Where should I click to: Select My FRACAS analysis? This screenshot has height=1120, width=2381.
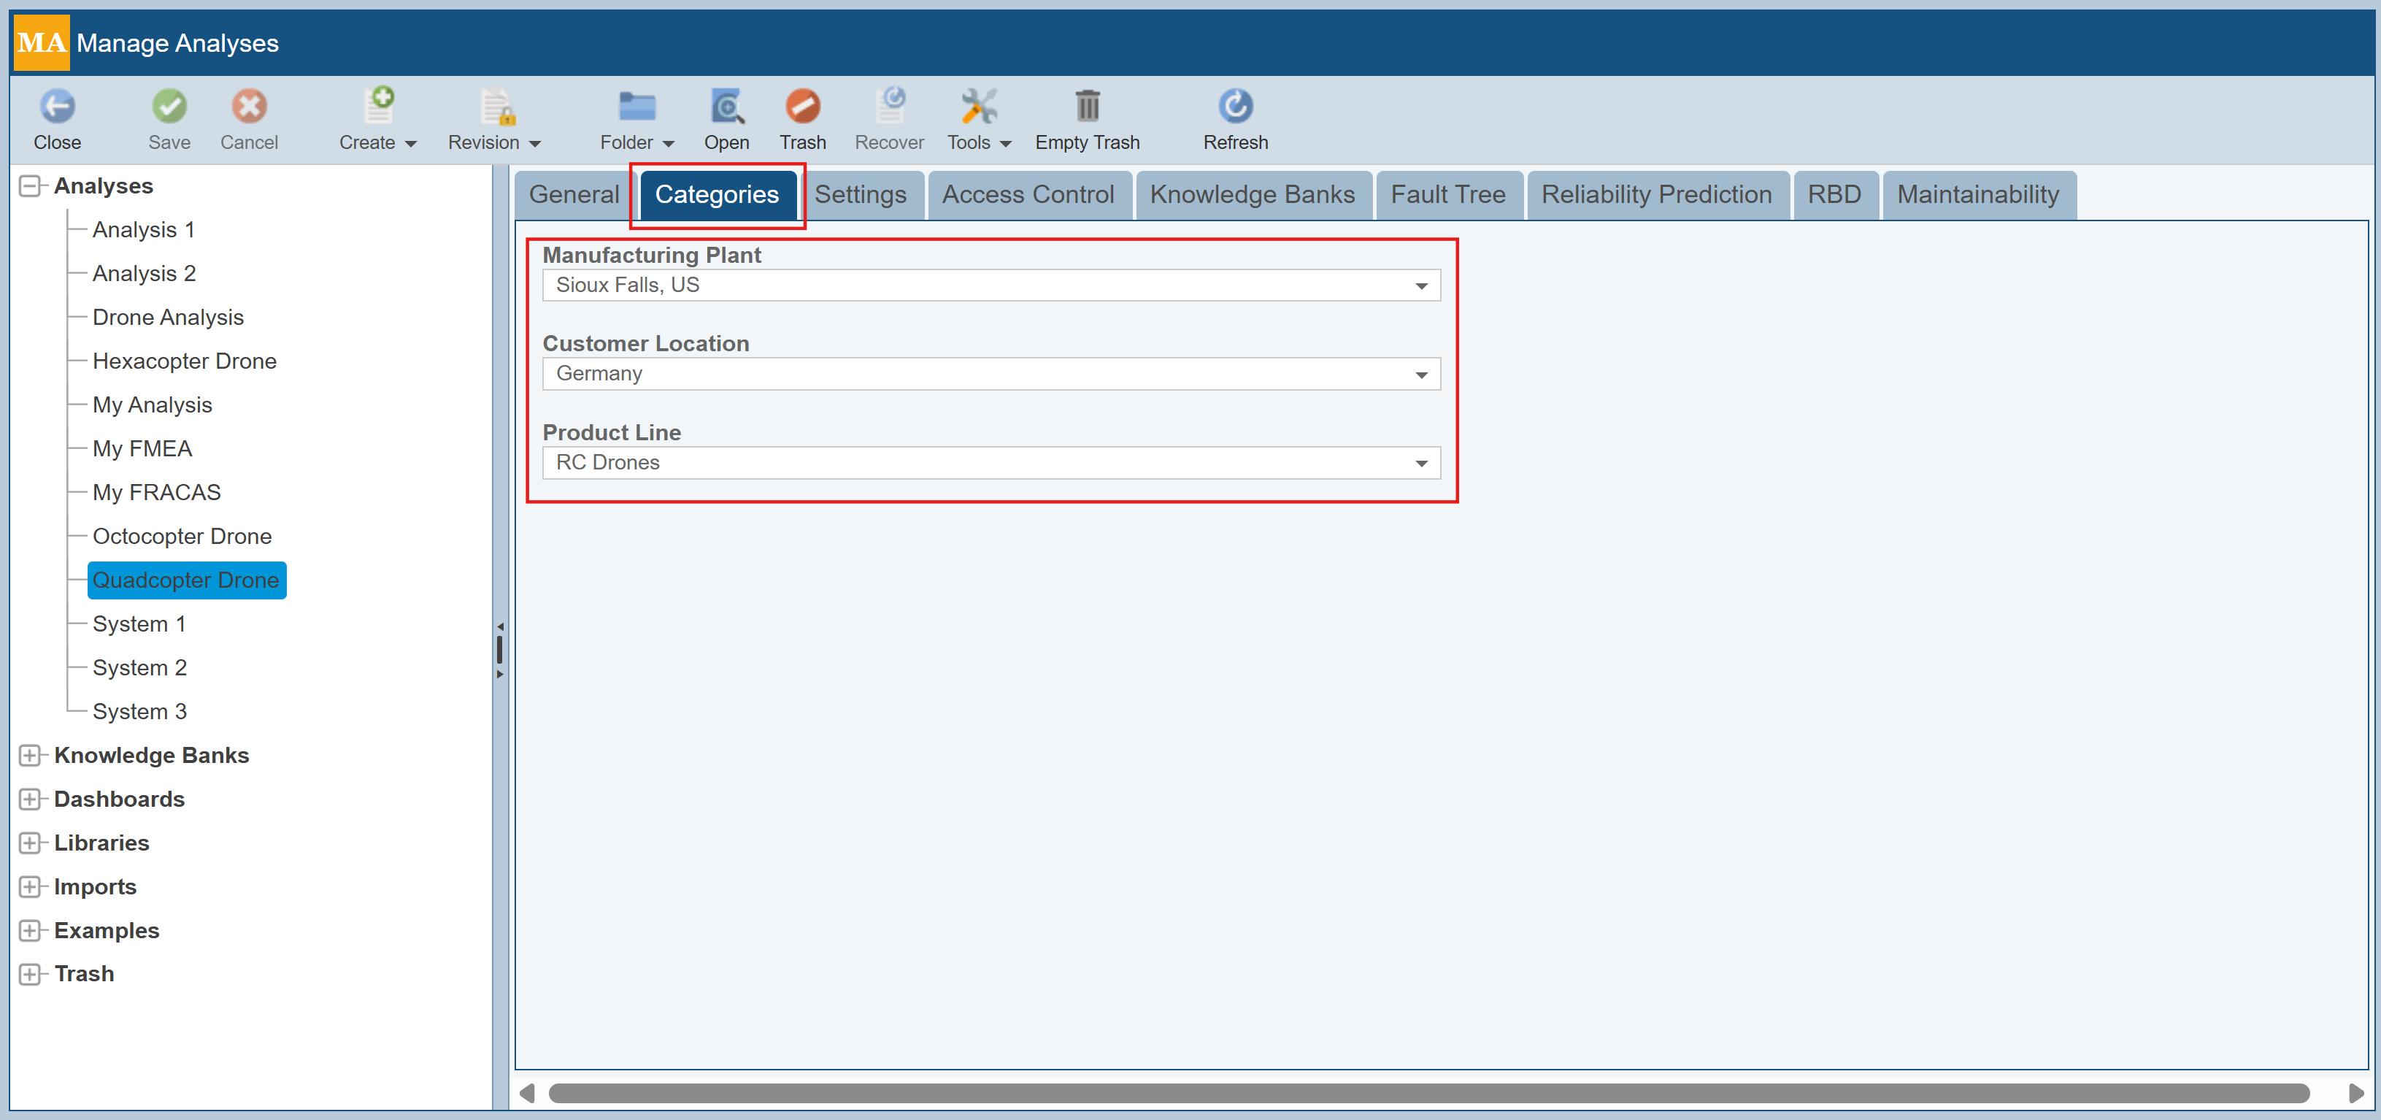click(156, 492)
